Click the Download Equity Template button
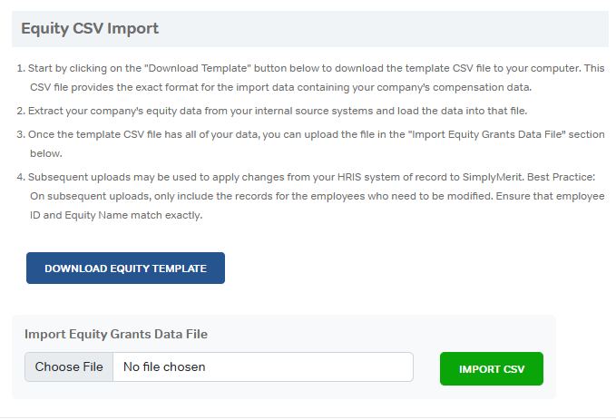 click(125, 269)
